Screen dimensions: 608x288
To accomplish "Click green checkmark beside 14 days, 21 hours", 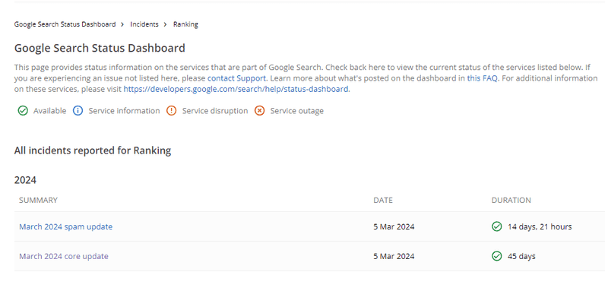I will coord(497,226).
